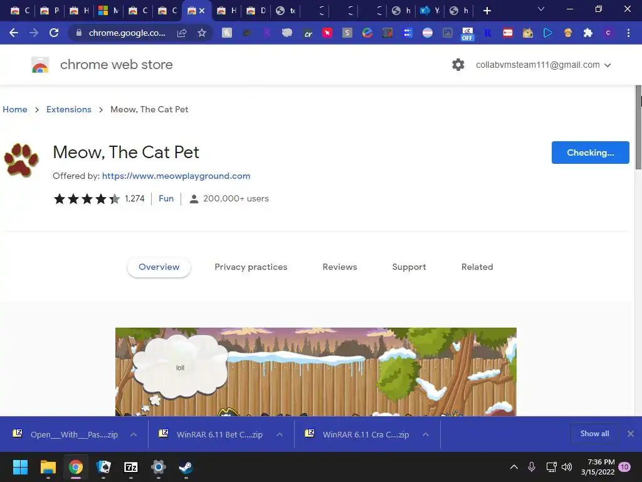The width and height of the screenshot is (642, 482).
Task: Go back using the browser back arrow
Action: click(x=14, y=33)
